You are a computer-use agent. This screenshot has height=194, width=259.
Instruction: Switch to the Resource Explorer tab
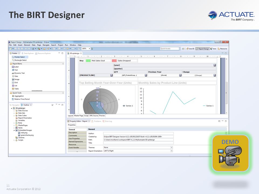[43, 53]
